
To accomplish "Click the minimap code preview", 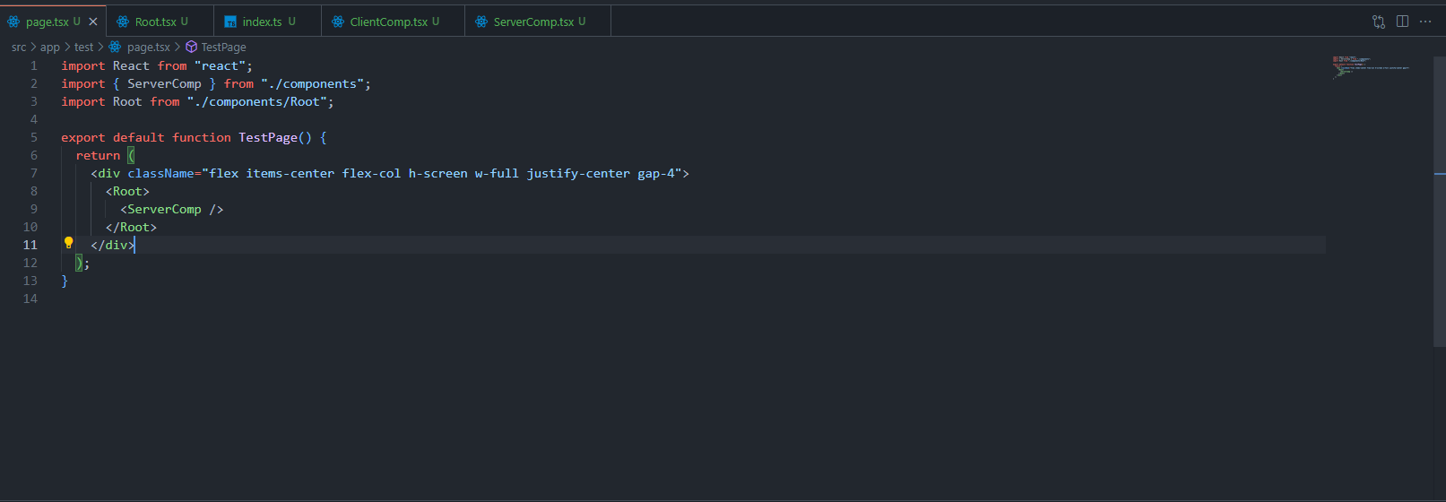I will point(1370,67).
